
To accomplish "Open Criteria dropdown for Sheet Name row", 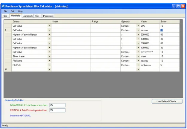I will coord(49,56).
